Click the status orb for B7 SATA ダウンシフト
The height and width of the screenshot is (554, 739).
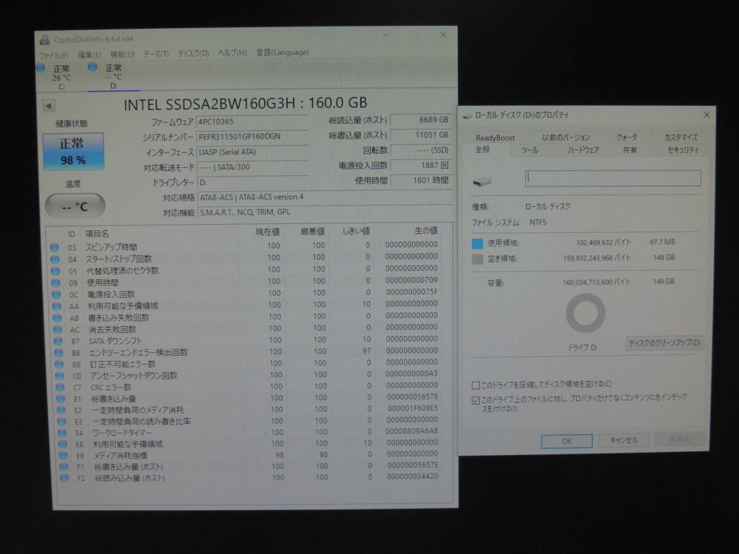[57, 341]
